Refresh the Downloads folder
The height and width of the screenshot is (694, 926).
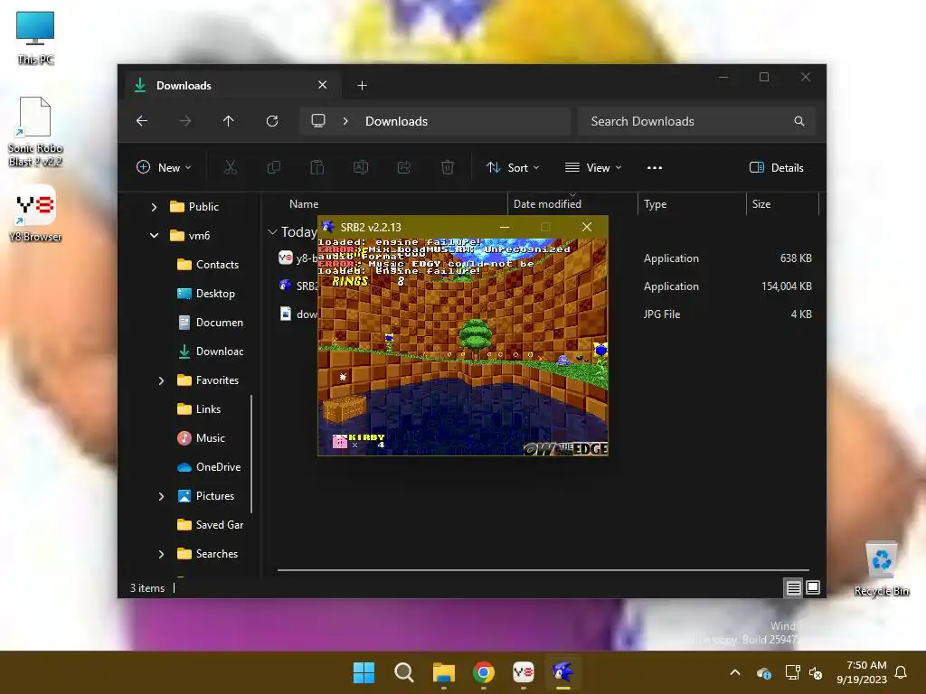point(272,121)
